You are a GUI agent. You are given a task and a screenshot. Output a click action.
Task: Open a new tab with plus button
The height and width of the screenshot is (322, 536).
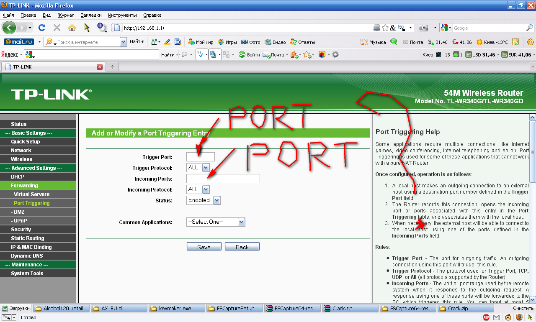(112, 67)
